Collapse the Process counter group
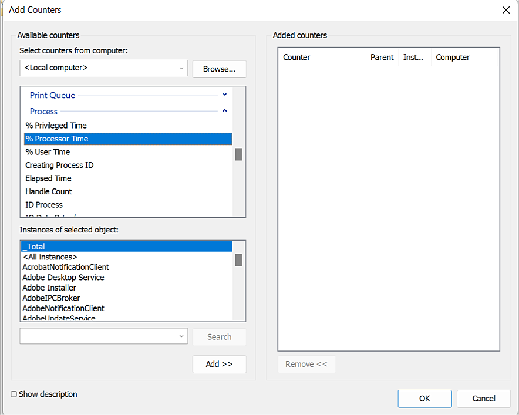The height and width of the screenshot is (415, 519). [x=224, y=111]
